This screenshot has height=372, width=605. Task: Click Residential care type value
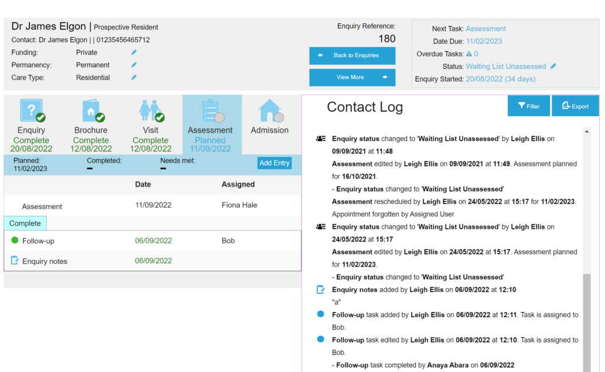[x=93, y=77]
